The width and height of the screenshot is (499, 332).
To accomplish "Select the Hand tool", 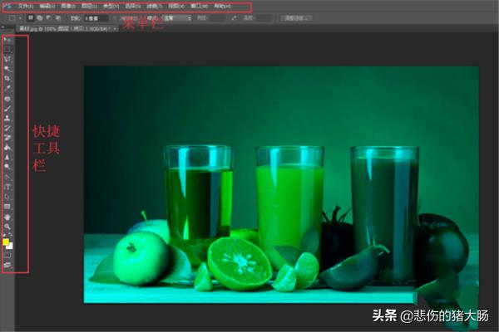I will coord(7,216).
